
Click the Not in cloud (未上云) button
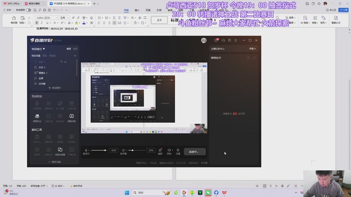coord(331,10)
